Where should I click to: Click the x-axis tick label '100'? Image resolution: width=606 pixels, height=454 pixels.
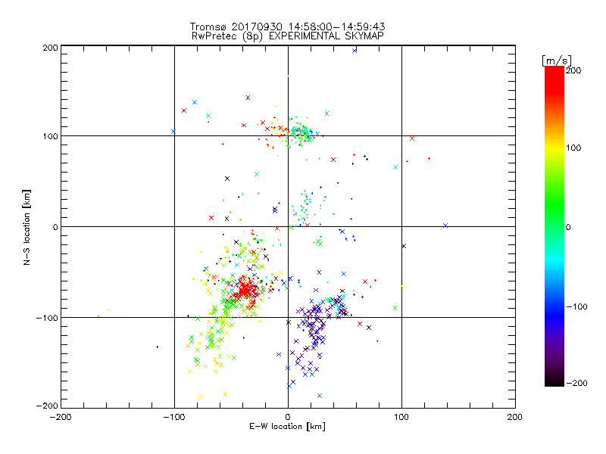[x=401, y=417]
